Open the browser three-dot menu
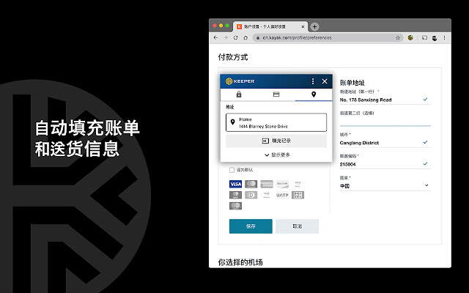The height and width of the screenshot is (293, 469). tap(445, 37)
